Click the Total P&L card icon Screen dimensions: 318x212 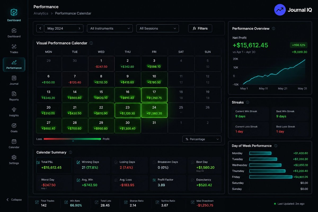click(x=38, y=162)
